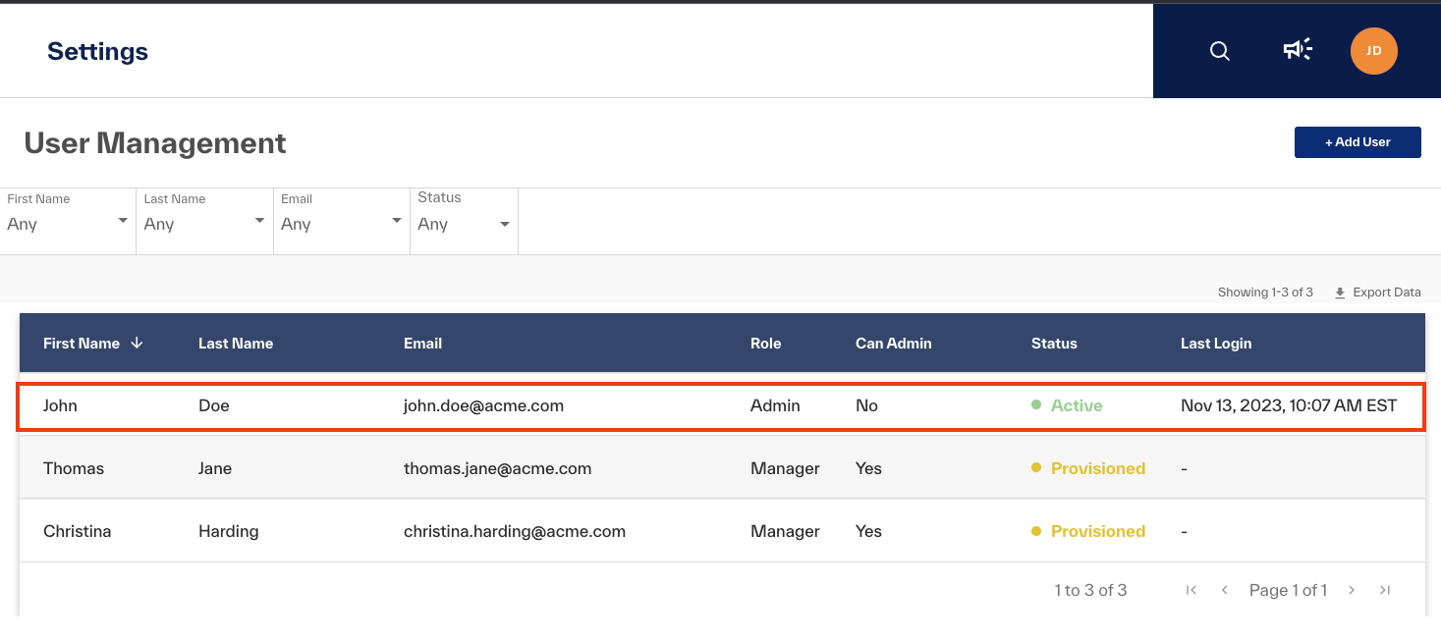Viewport: 1441px width, 641px height.
Task: Open the search magnifier icon
Action: (1220, 51)
